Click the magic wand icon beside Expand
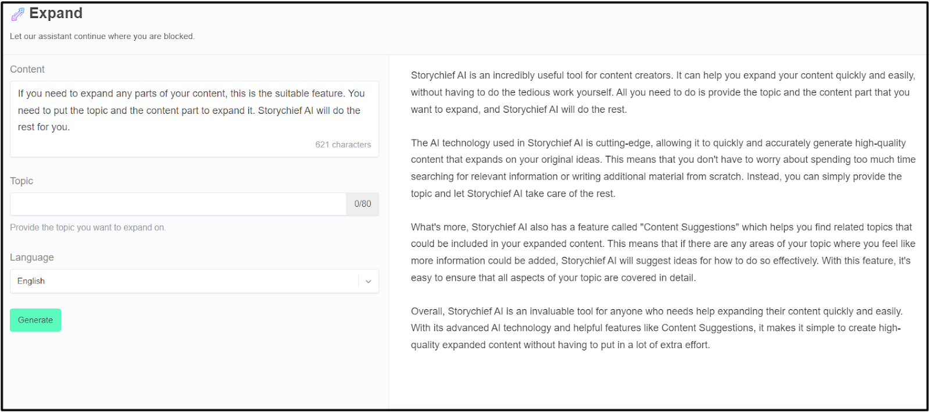This screenshot has height=412, width=930. 18,14
